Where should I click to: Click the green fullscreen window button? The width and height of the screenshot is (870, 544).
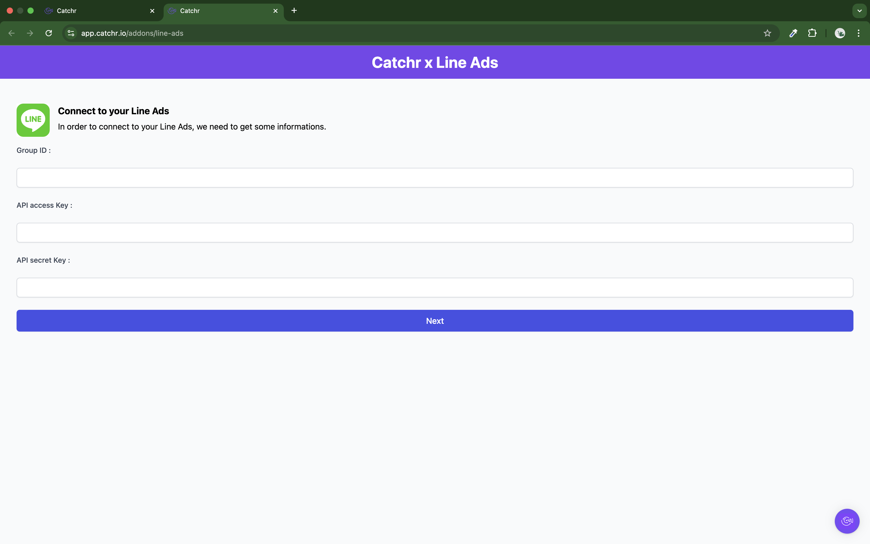[x=31, y=11]
